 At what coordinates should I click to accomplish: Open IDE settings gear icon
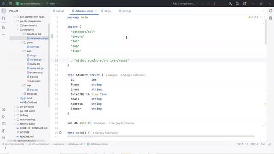coord(244,3)
